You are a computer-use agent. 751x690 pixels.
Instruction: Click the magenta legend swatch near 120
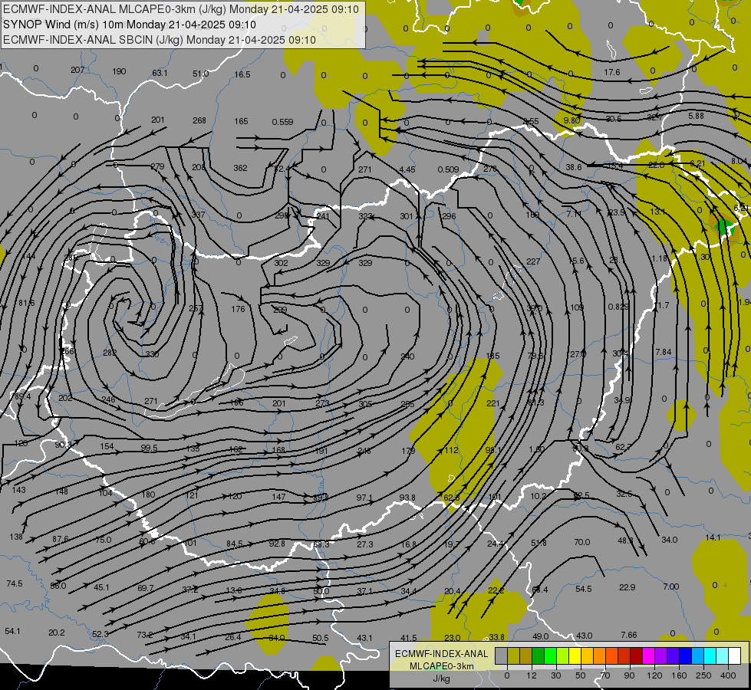648,655
